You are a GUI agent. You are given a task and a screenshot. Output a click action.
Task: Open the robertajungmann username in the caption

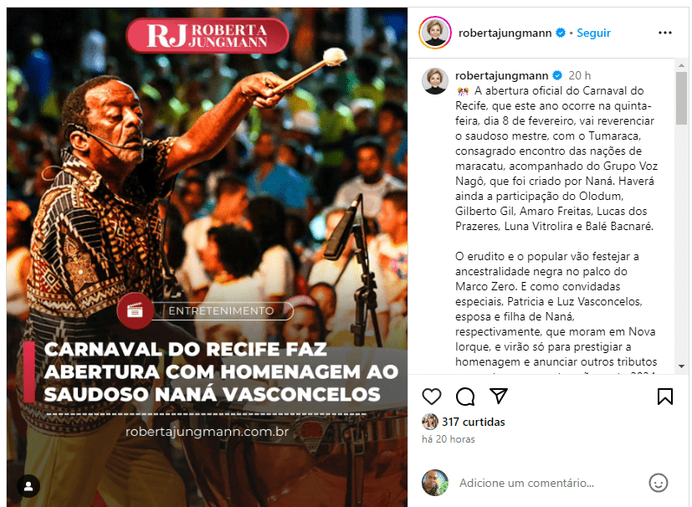(x=501, y=75)
